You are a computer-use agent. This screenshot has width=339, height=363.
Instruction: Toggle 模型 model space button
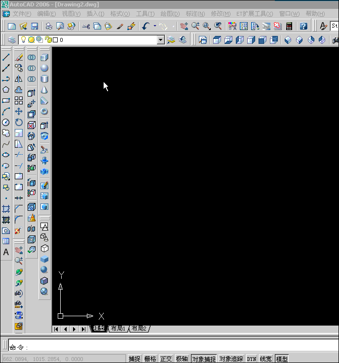pyautogui.click(x=282, y=359)
